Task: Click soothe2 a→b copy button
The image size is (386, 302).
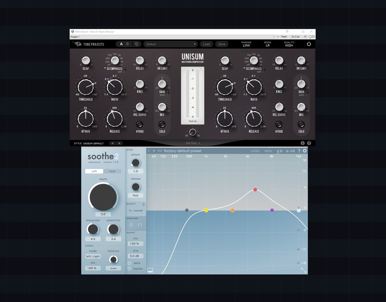Action: click(290, 151)
